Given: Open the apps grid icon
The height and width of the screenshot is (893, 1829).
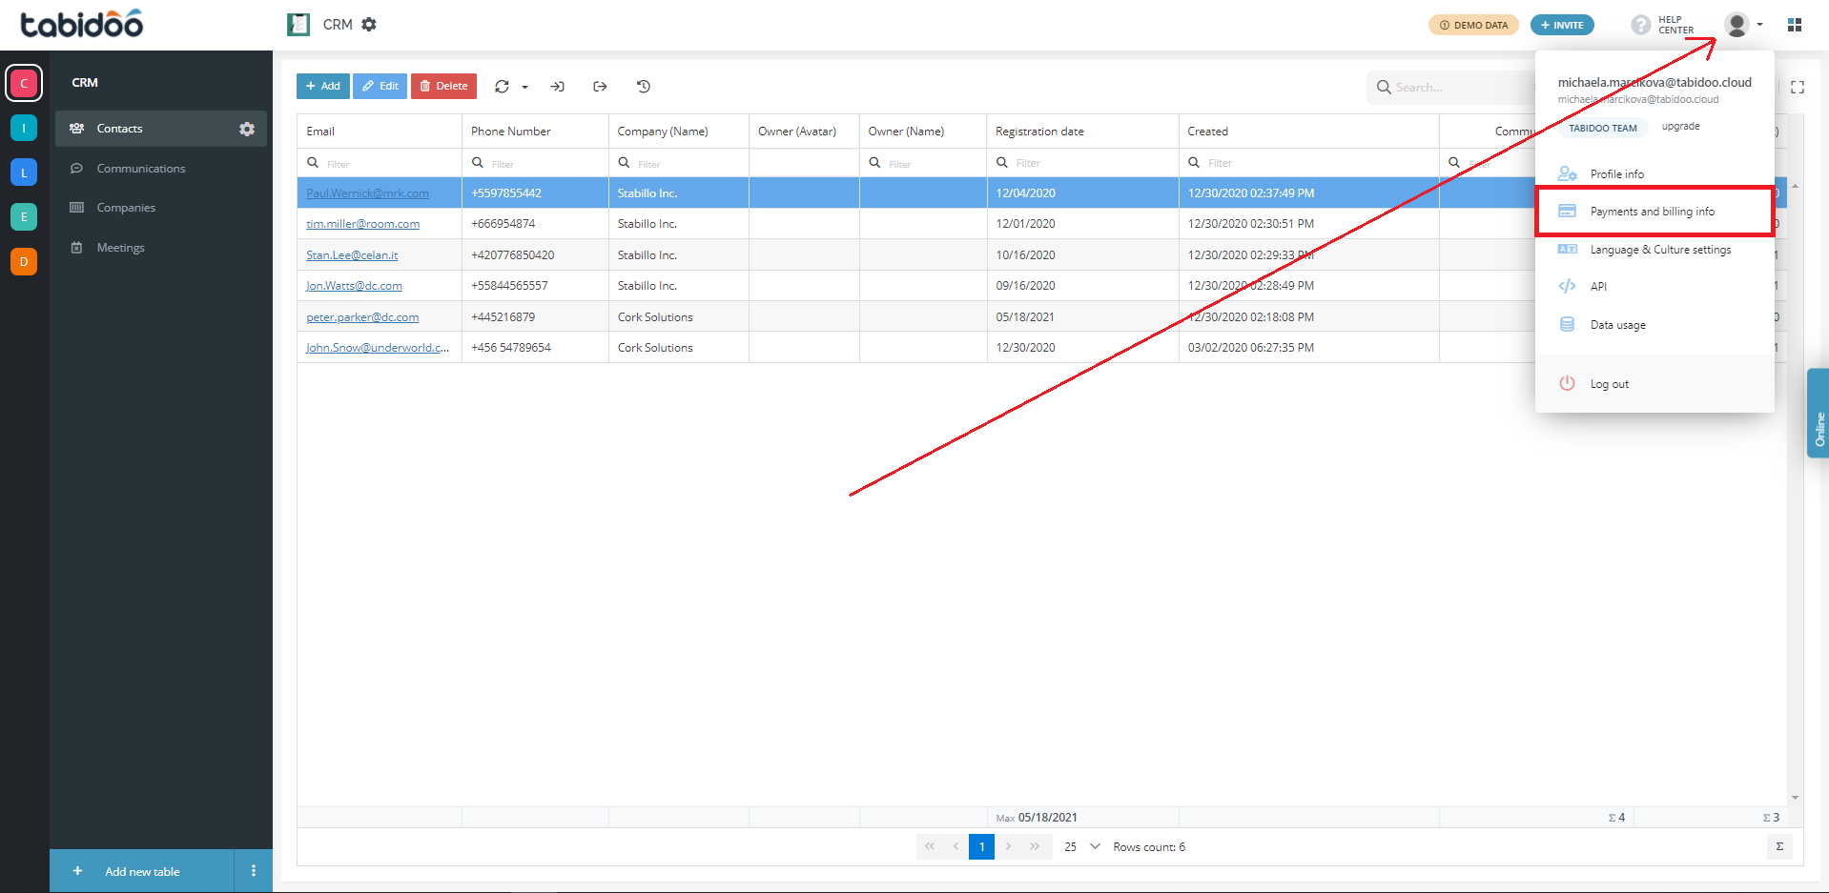Looking at the screenshot, I should click(1795, 25).
